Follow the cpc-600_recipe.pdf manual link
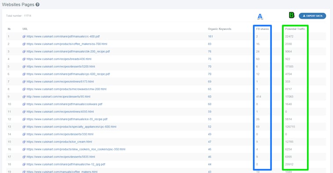Viewport: 333px width, 173px height. click(x=68, y=74)
